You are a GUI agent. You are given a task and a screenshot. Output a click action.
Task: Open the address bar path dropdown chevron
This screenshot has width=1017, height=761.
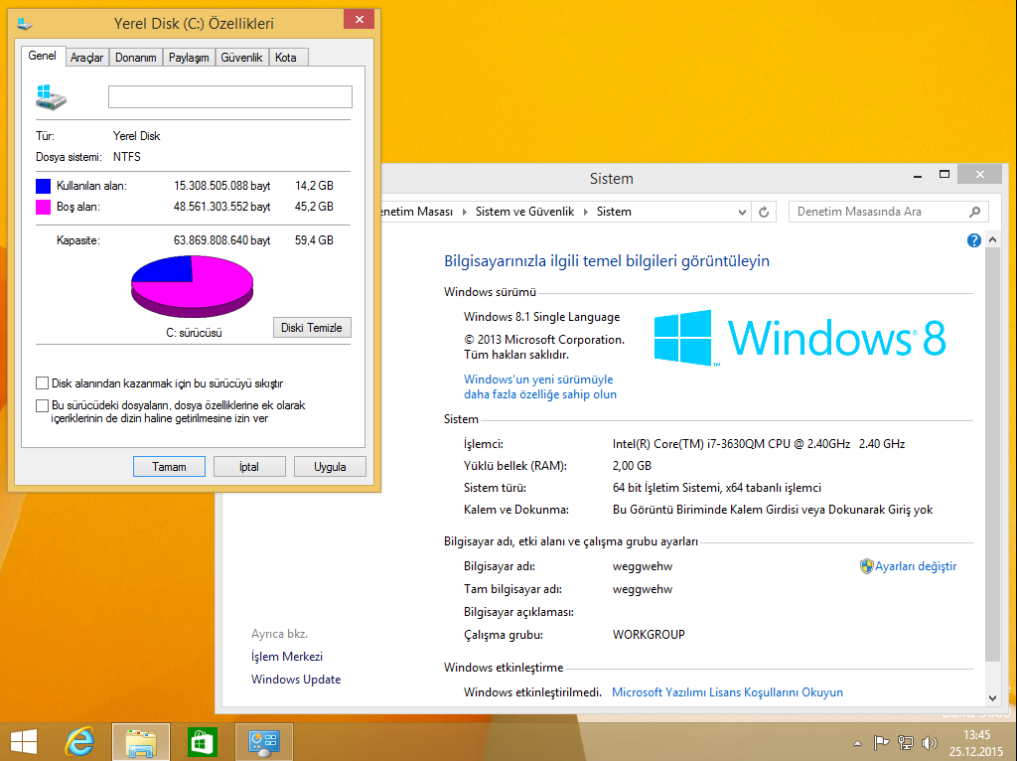(x=741, y=212)
